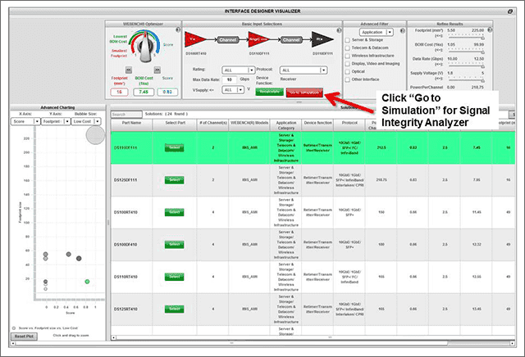Screen dimensions: 525x357
Task: Select the red retimer block between channels
Action: click(x=254, y=38)
